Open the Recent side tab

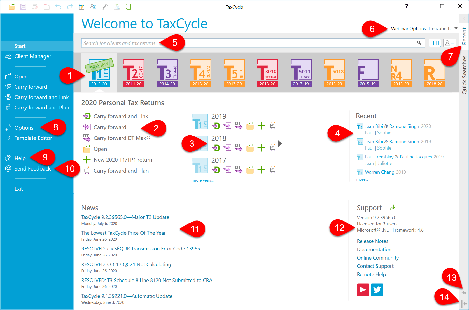[464, 36]
